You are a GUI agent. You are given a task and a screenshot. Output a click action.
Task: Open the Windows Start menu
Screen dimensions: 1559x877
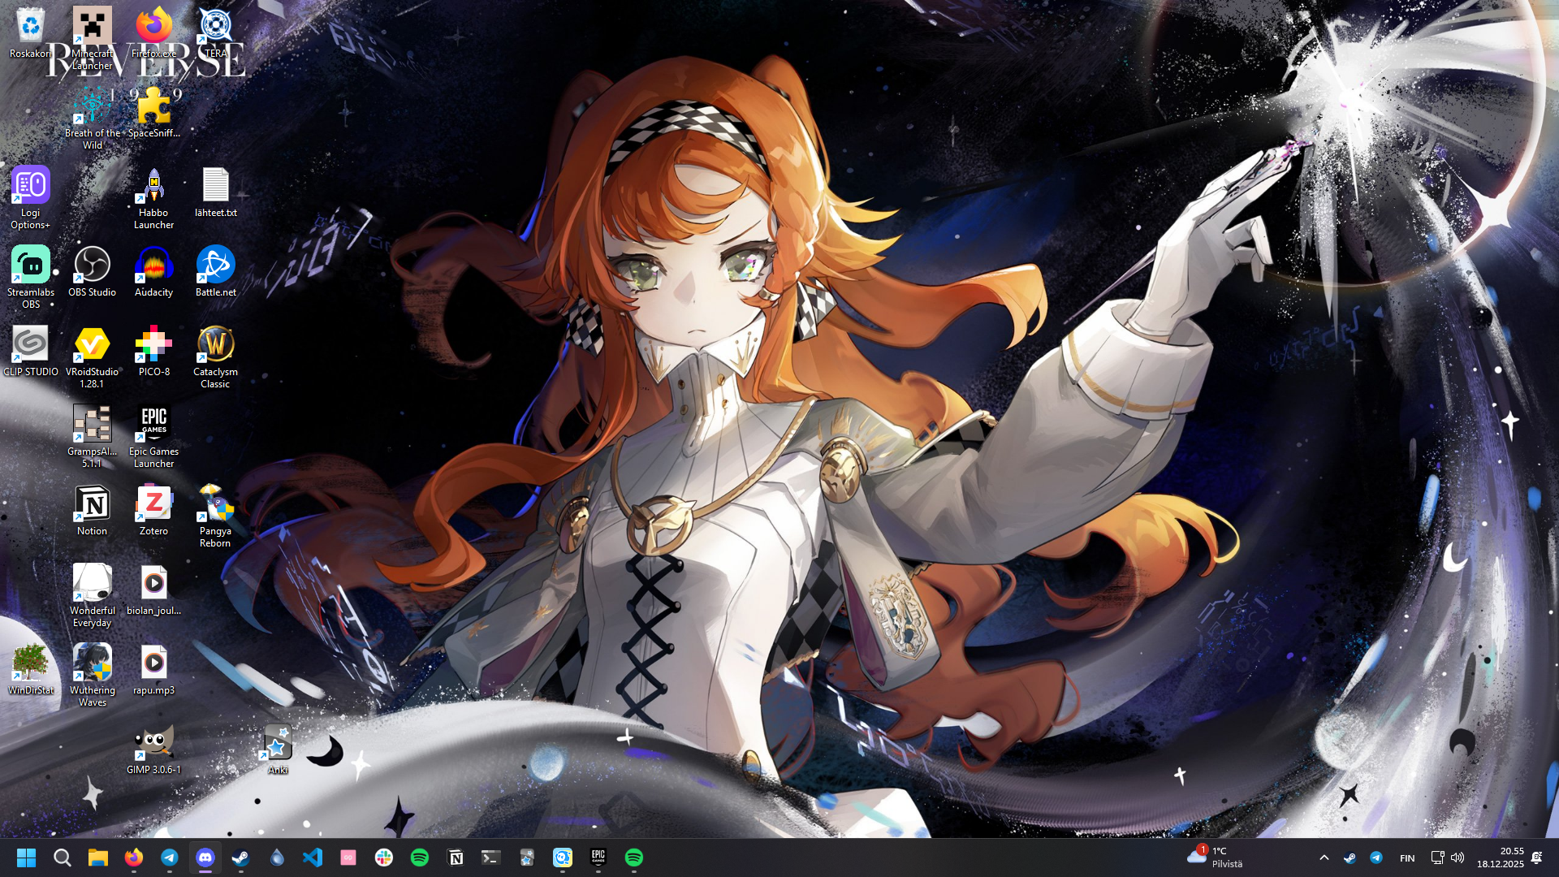pos(26,858)
